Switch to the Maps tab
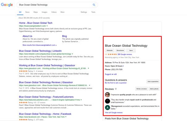Screen dimensions: 187x121 [36, 12]
